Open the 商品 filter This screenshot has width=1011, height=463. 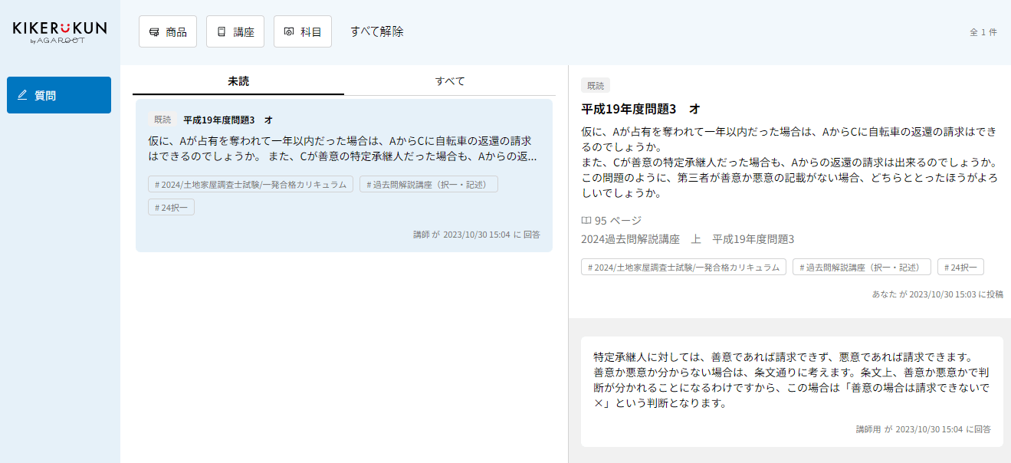coord(168,31)
